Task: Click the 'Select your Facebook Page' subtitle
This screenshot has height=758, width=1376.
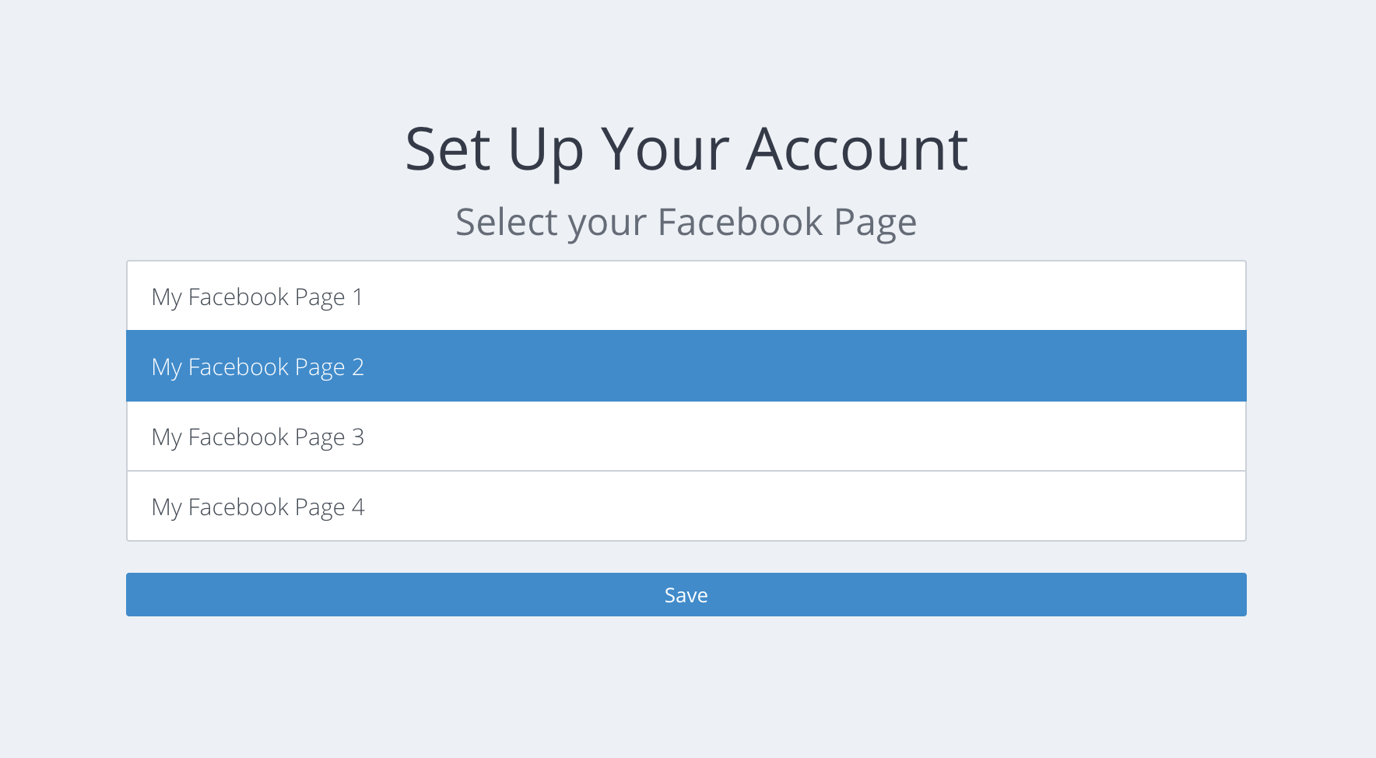Action: pos(686,223)
